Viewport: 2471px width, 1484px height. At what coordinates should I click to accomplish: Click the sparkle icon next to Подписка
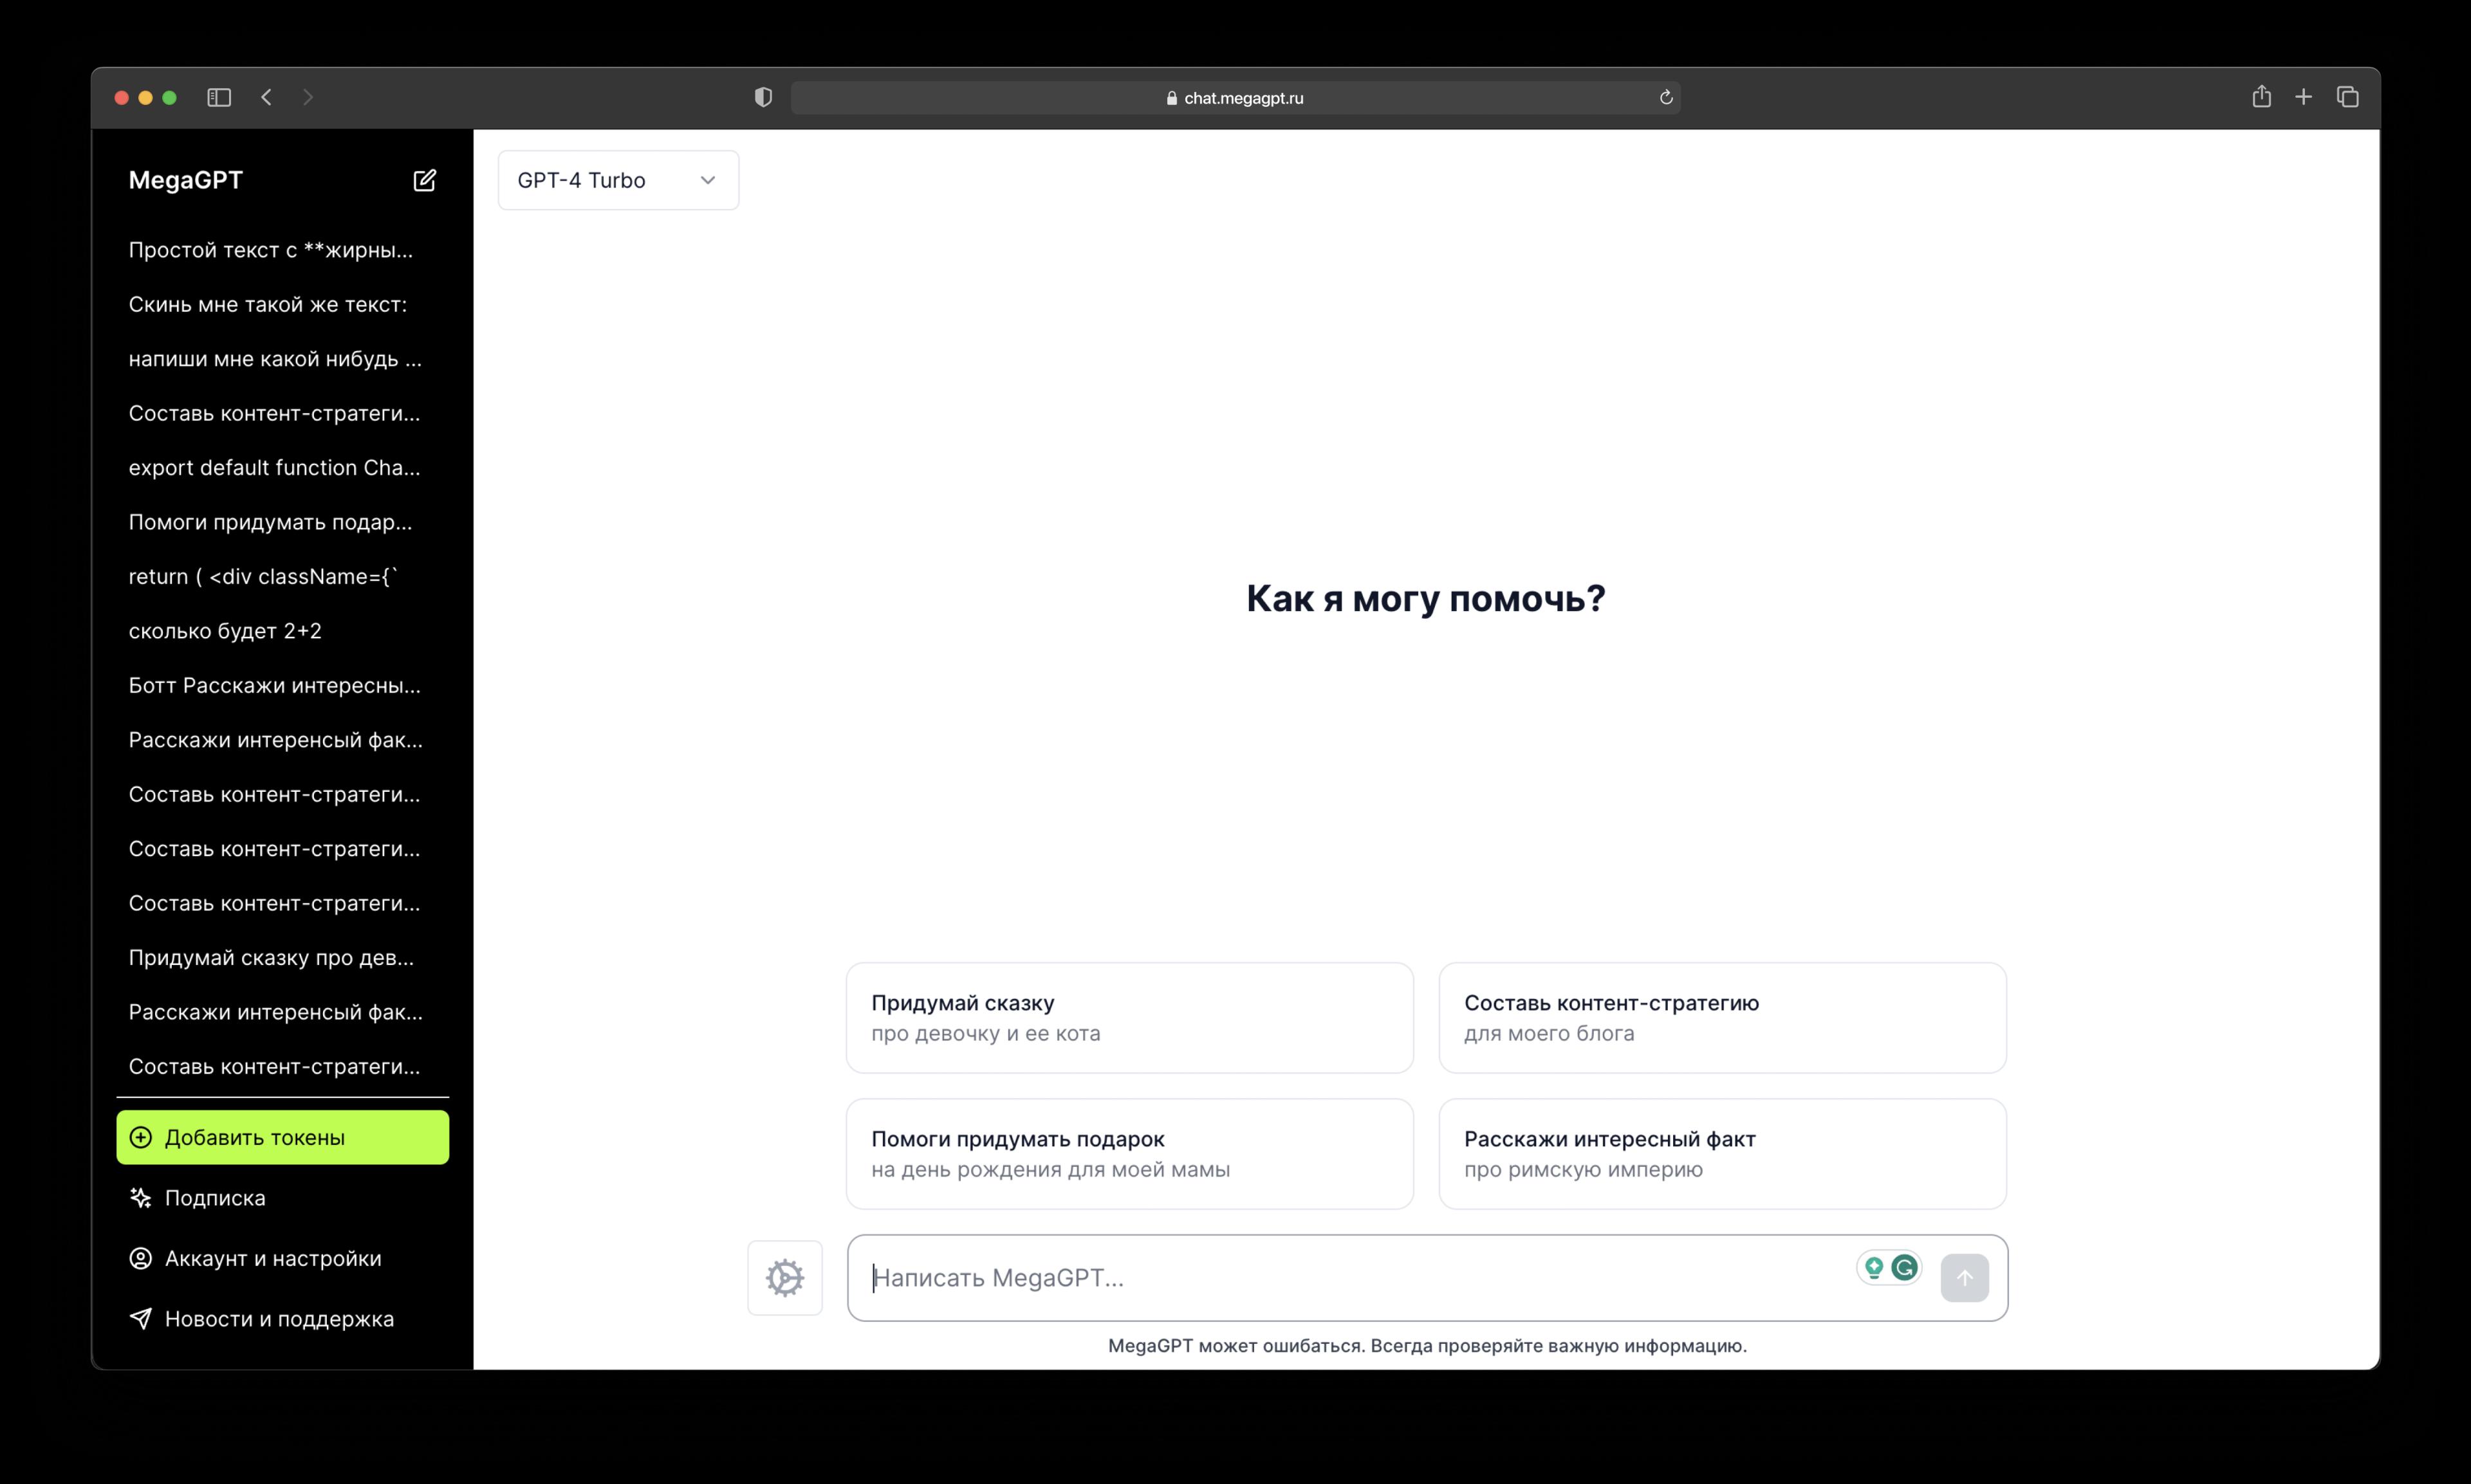[x=141, y=1198]
